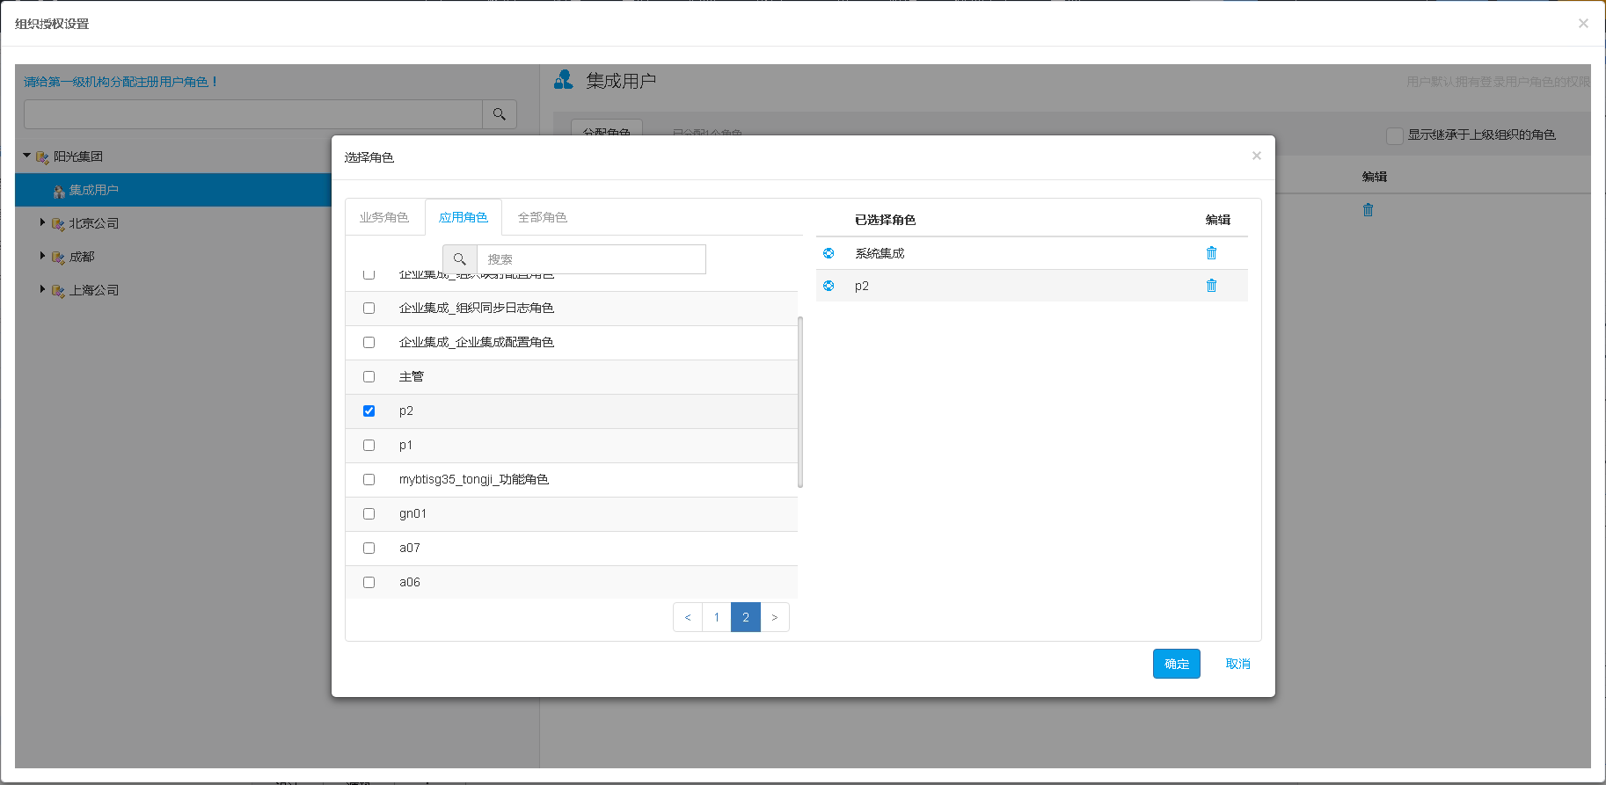Enable checkbox for 企业集成_组织同步日志角色
This screenshot has width=1606, height=785.
point(369,308)
